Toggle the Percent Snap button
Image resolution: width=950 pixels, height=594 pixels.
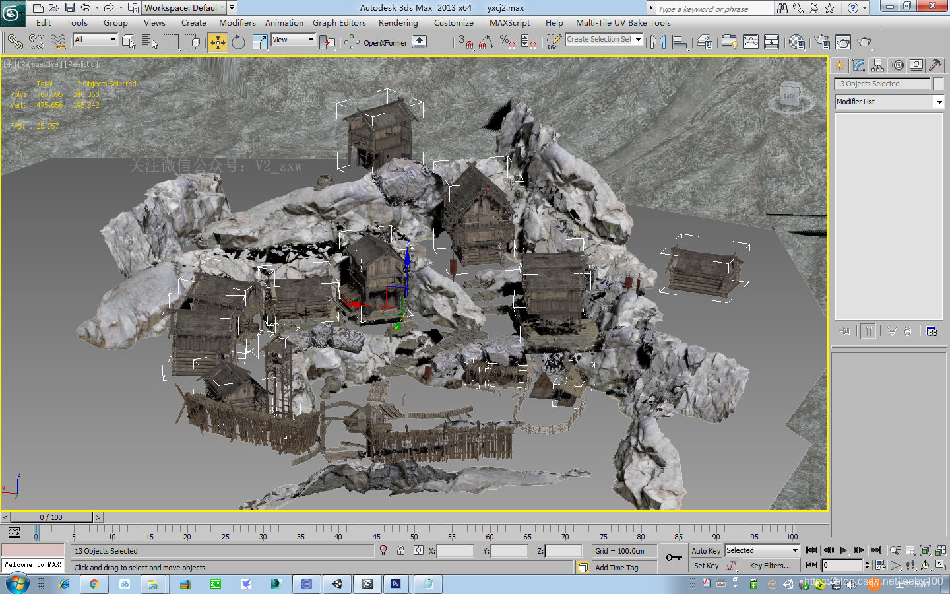pos(507,42)
